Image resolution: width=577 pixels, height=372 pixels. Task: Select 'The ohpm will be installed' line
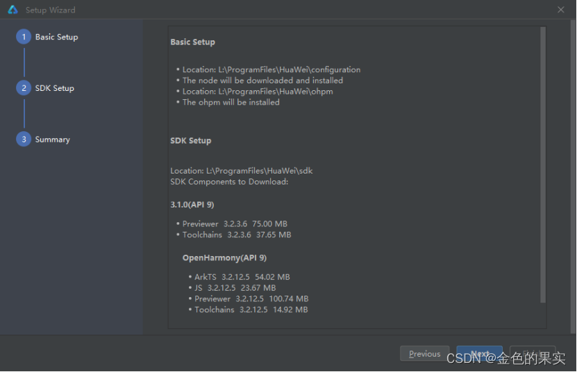tap(231, 102)
